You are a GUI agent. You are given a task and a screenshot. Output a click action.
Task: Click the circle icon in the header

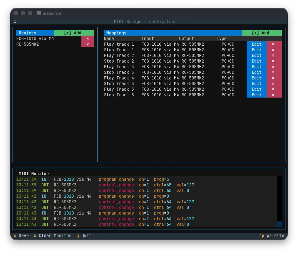tap(15, 22)
